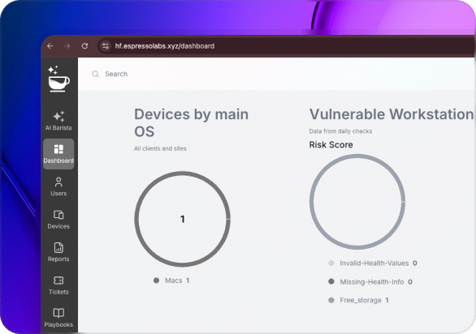476x334 pixels.
Task: Reload the dashboard page
Action: point(84,45)
